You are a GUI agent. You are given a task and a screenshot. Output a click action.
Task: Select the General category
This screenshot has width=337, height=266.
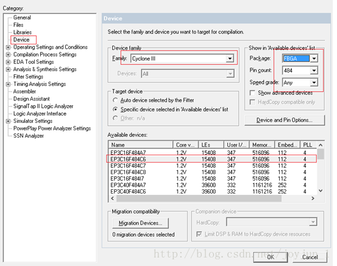(22, 18)
